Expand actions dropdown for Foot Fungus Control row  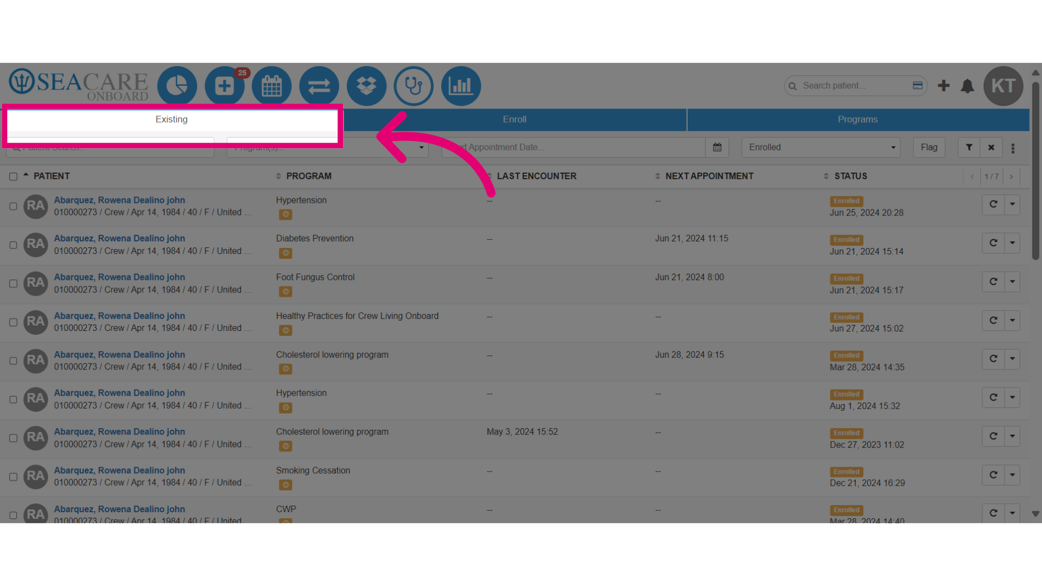click(1012, 282)
